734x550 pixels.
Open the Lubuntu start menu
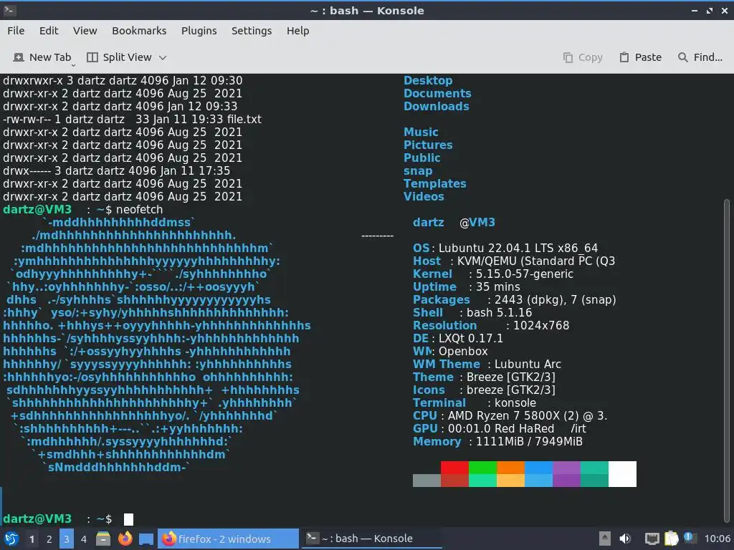[11, 539]
